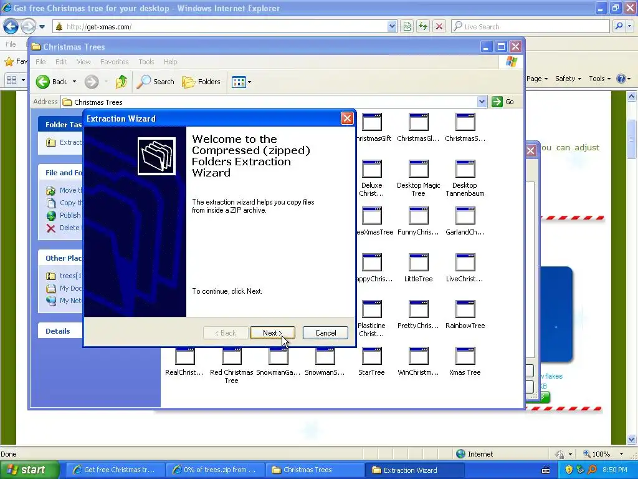Open the explorer Back history dropdown arrow
The image size is (638, 479).
[74, 82]
